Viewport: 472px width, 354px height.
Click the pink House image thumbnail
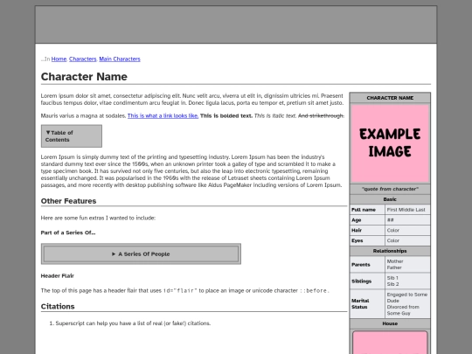(390, 343)
